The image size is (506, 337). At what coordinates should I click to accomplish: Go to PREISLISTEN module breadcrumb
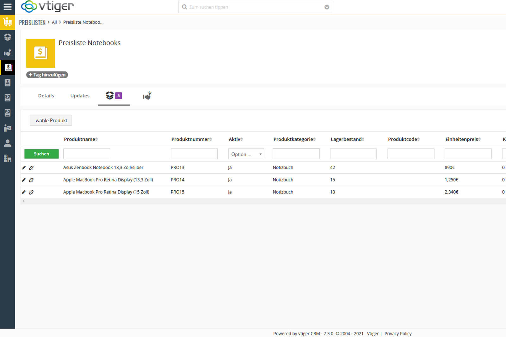click(x=32, y=22)
